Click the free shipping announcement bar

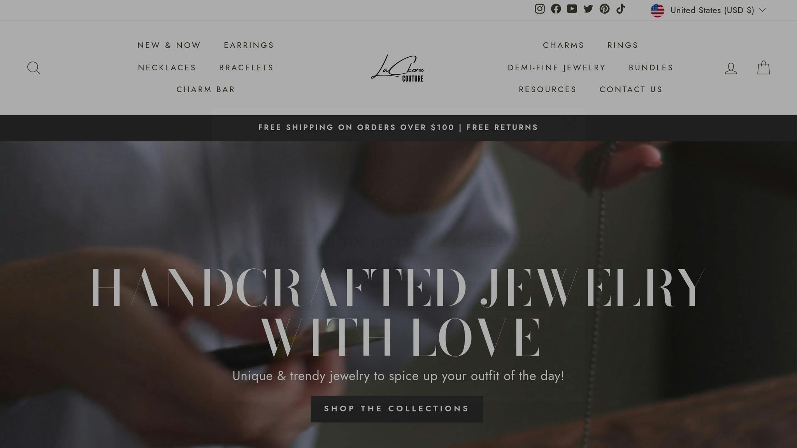pos(398,128)
